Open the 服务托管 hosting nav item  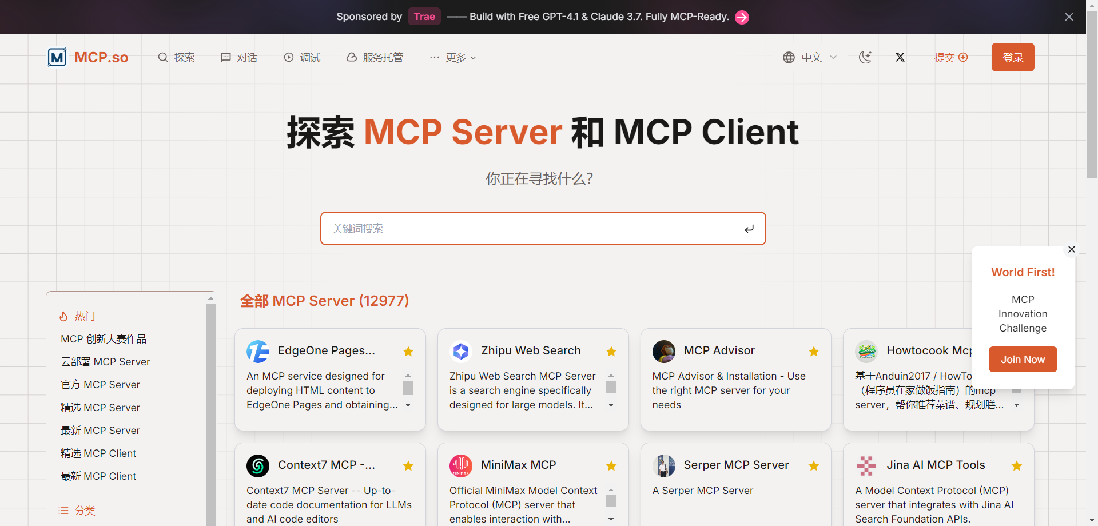375,57
